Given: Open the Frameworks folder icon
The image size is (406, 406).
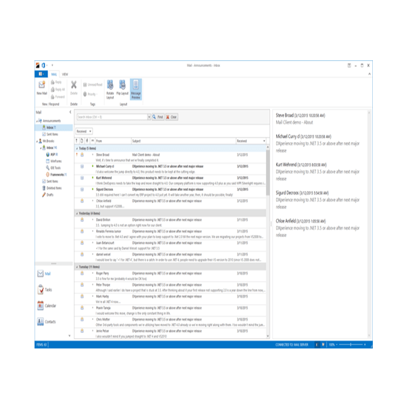Looking at the screenshot, I should point(47,175).
